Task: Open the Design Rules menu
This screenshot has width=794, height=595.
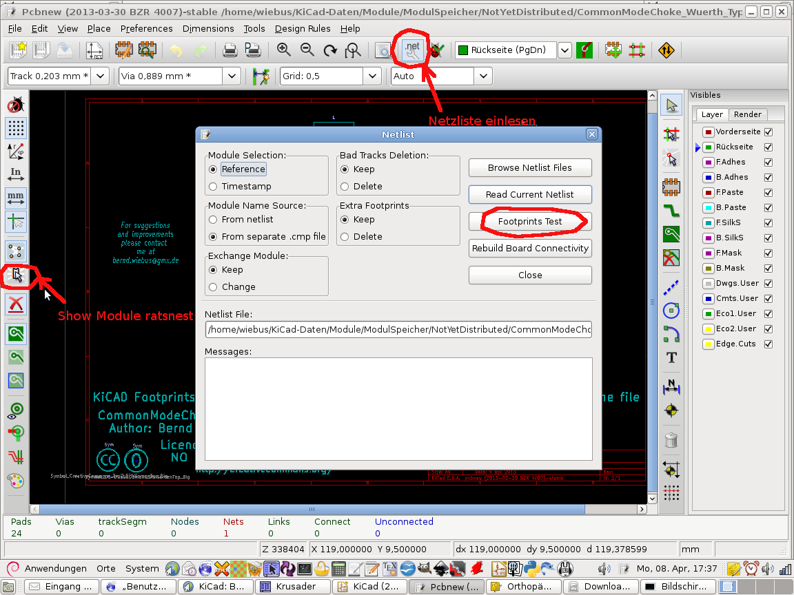Action: coord(303,28)
